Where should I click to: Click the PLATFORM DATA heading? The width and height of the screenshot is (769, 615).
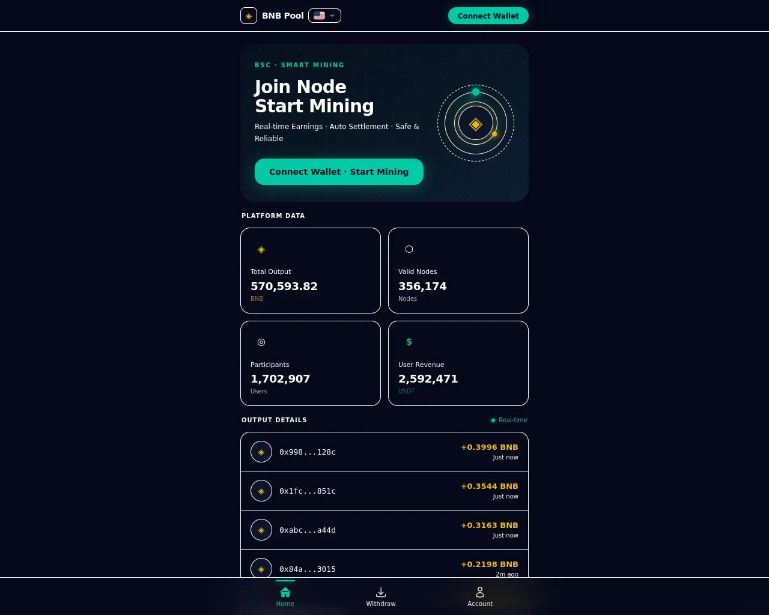(x=273, y=216)
